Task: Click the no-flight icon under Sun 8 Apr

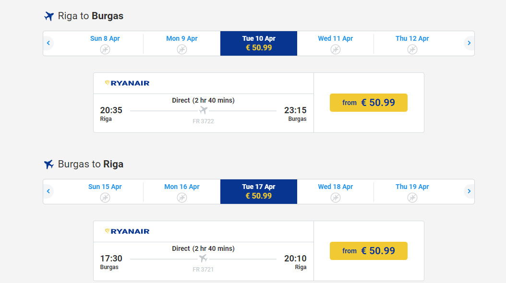Action: tap(105, 49)
